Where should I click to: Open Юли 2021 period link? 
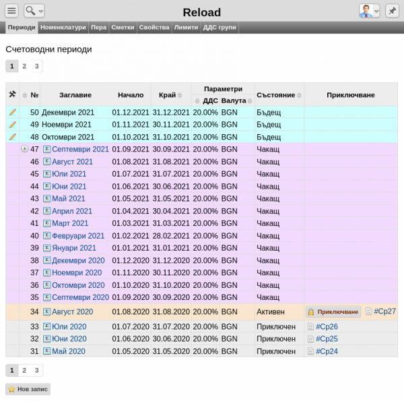(x=69, y=174)
